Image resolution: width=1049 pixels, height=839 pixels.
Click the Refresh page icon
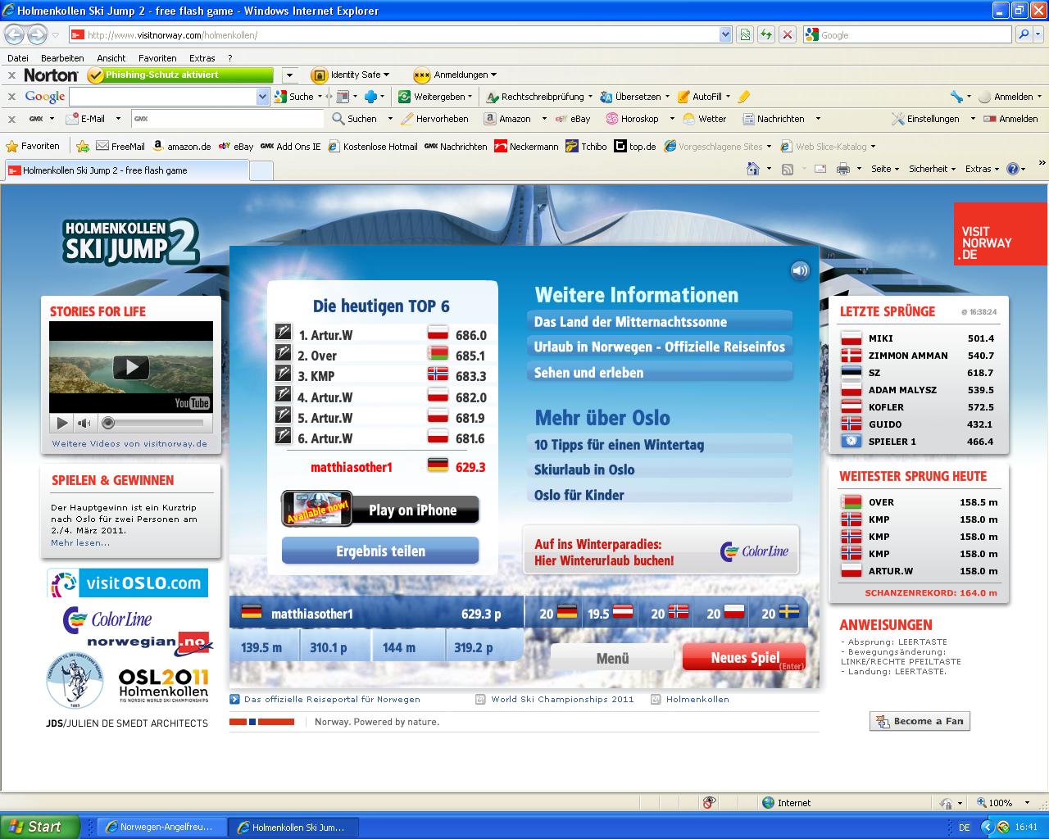tap(765, 34)
